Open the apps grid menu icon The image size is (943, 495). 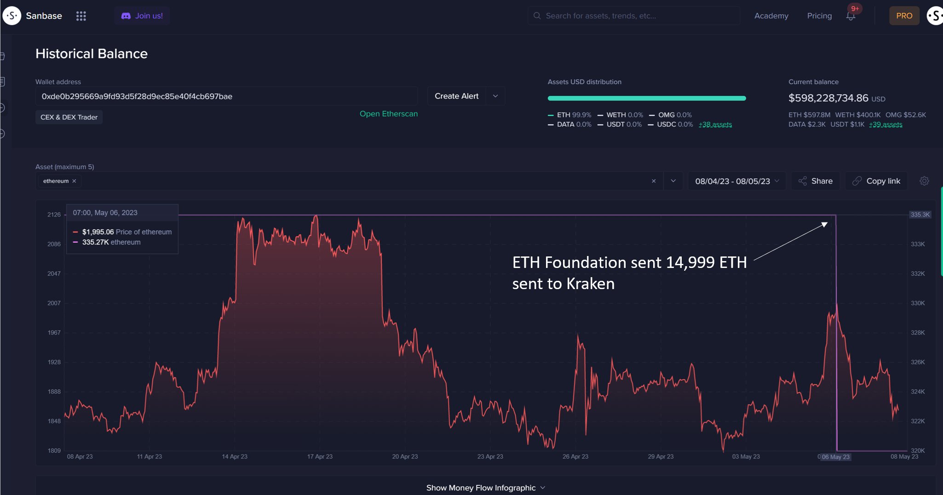(x=81, y=16)
